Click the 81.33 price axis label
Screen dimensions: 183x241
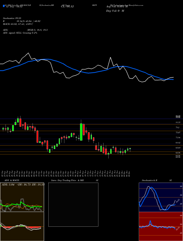tap(178, 122)
